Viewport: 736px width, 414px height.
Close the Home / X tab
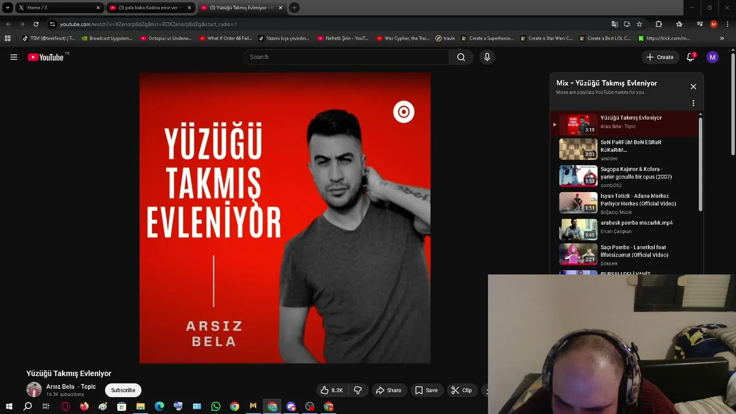[x=98, y=7]
